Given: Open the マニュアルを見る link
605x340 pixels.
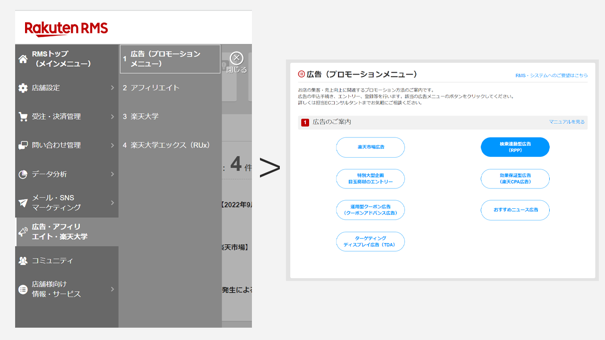Looking at the screenshot, I should (567, 122).
